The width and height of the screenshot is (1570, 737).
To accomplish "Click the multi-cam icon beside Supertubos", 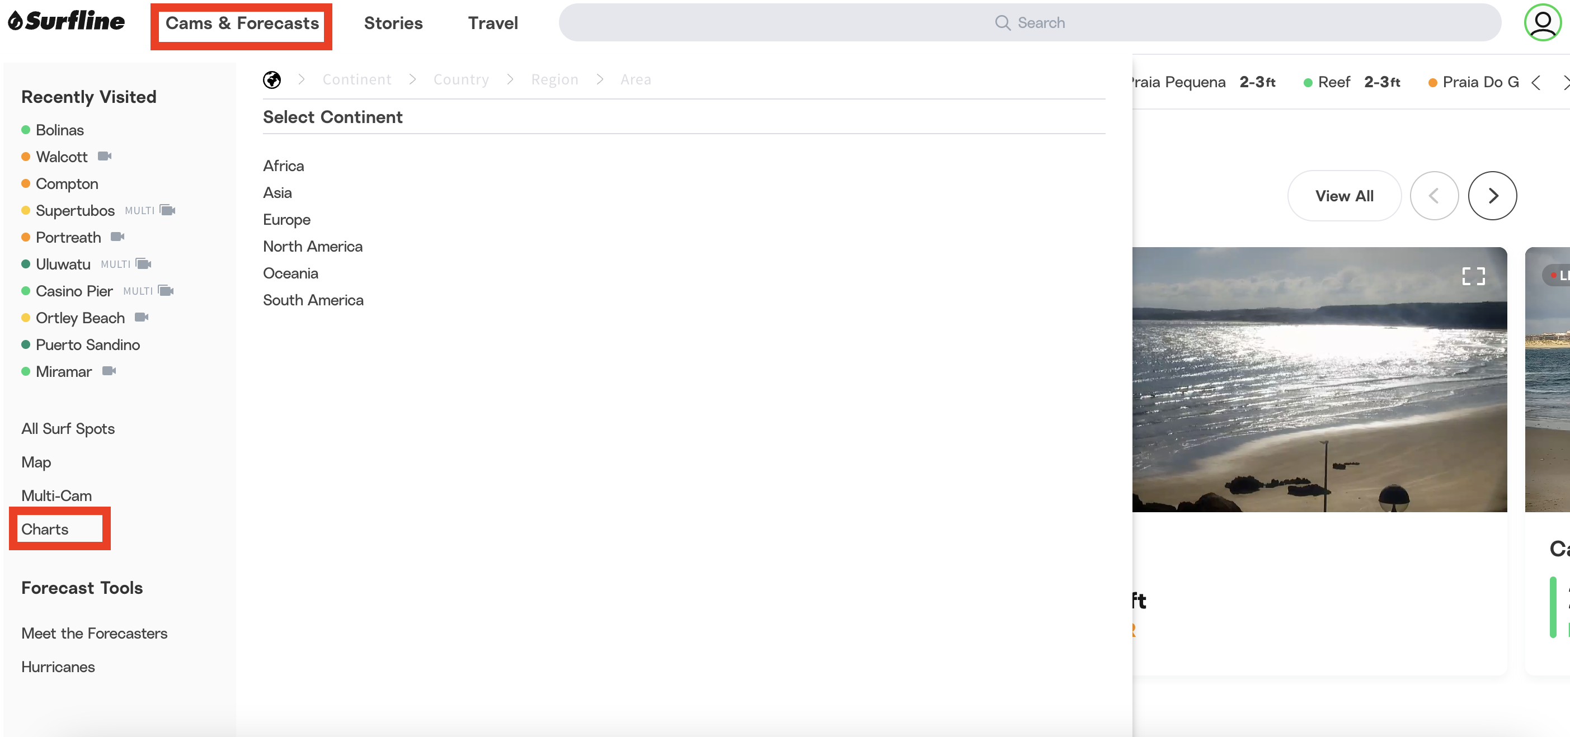I will click(x=168, y=210).
